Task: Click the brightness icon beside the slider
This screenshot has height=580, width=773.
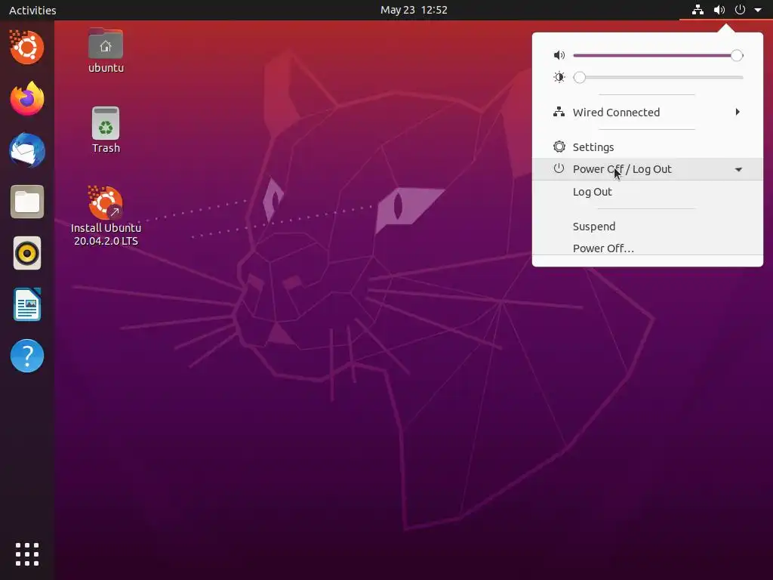Action: [x=559, y=78]
